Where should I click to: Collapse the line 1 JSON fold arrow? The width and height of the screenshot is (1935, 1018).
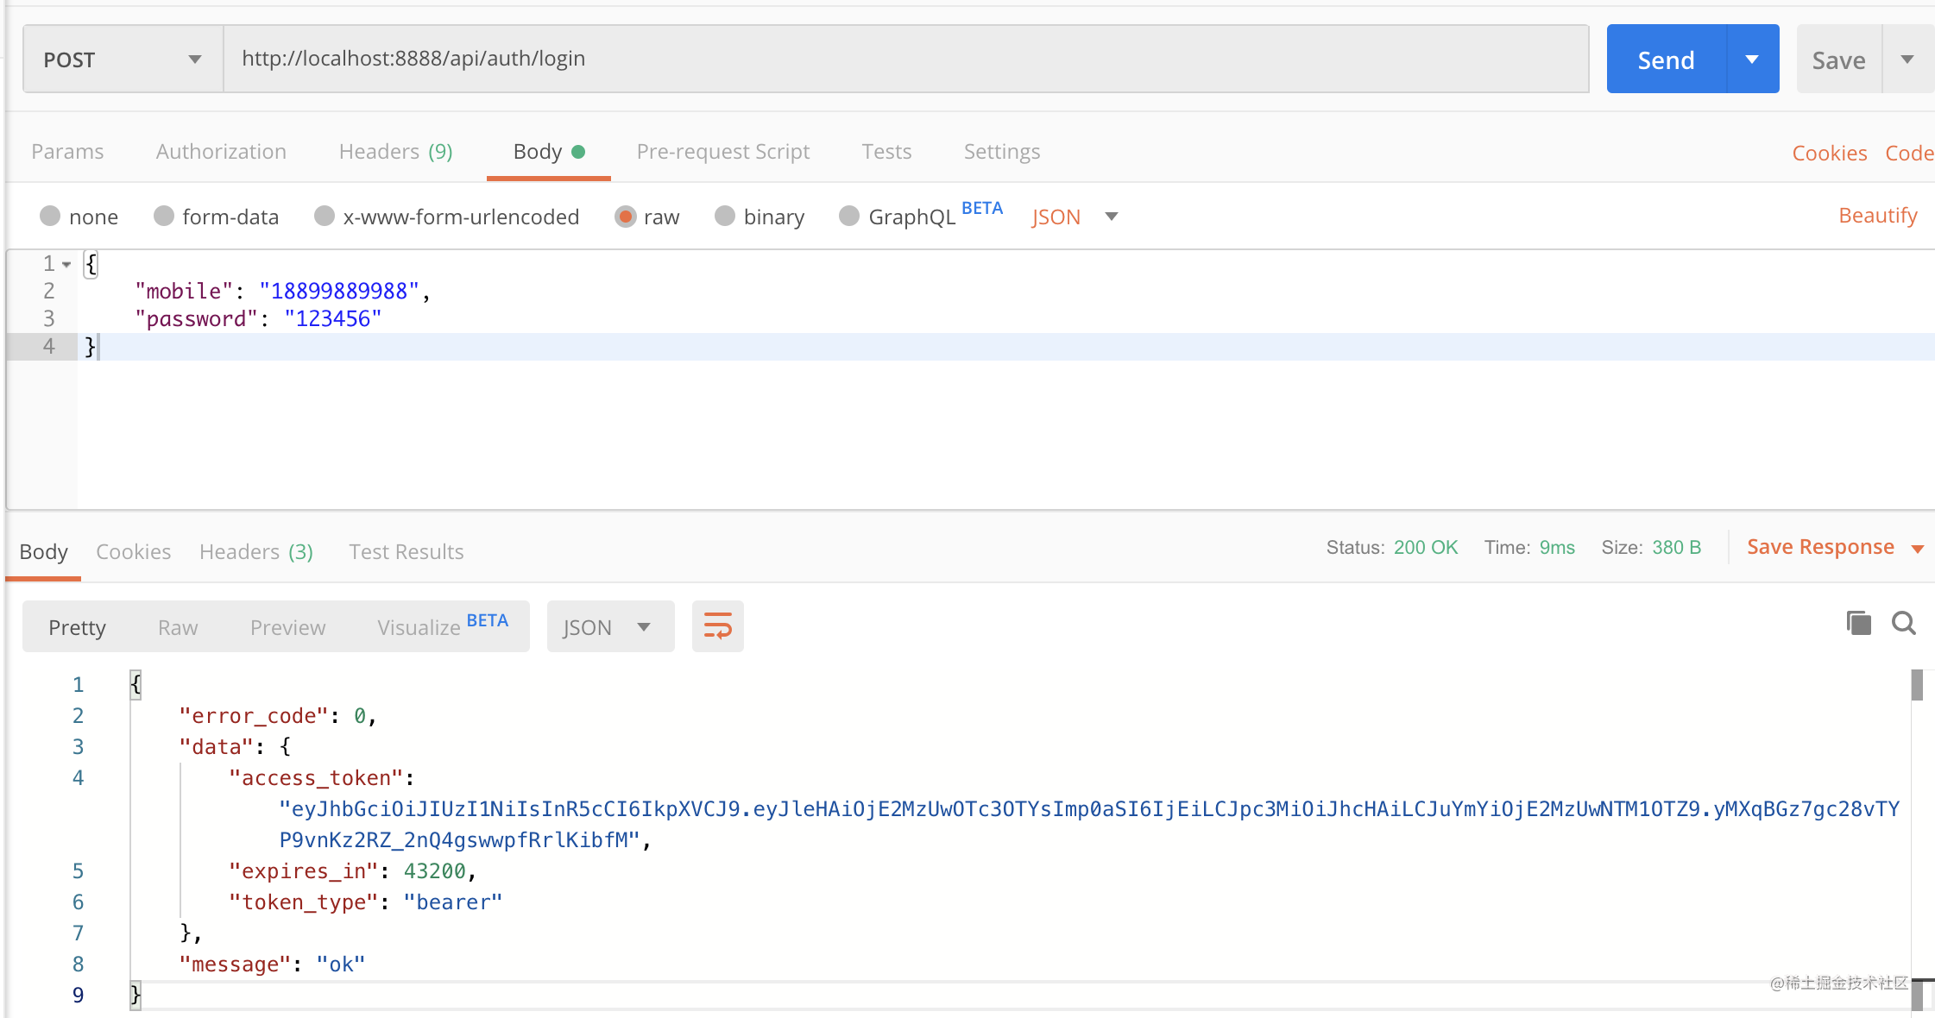pos(66,264)
